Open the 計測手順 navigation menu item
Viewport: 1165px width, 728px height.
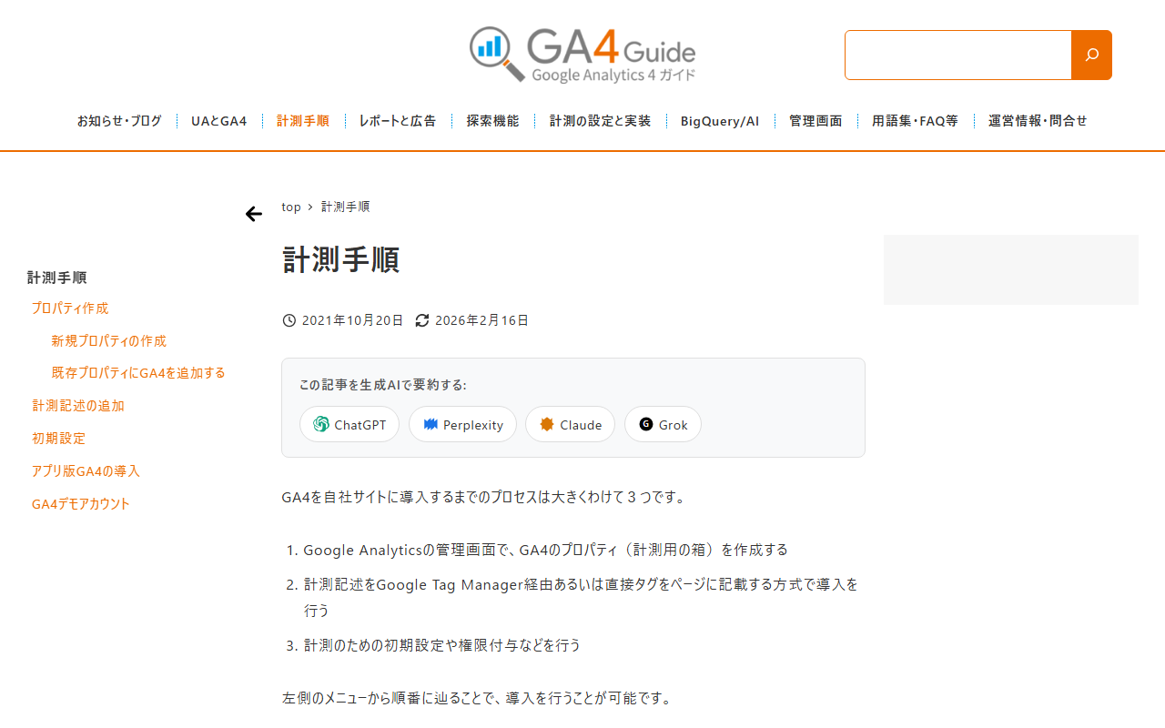(303, 121)
